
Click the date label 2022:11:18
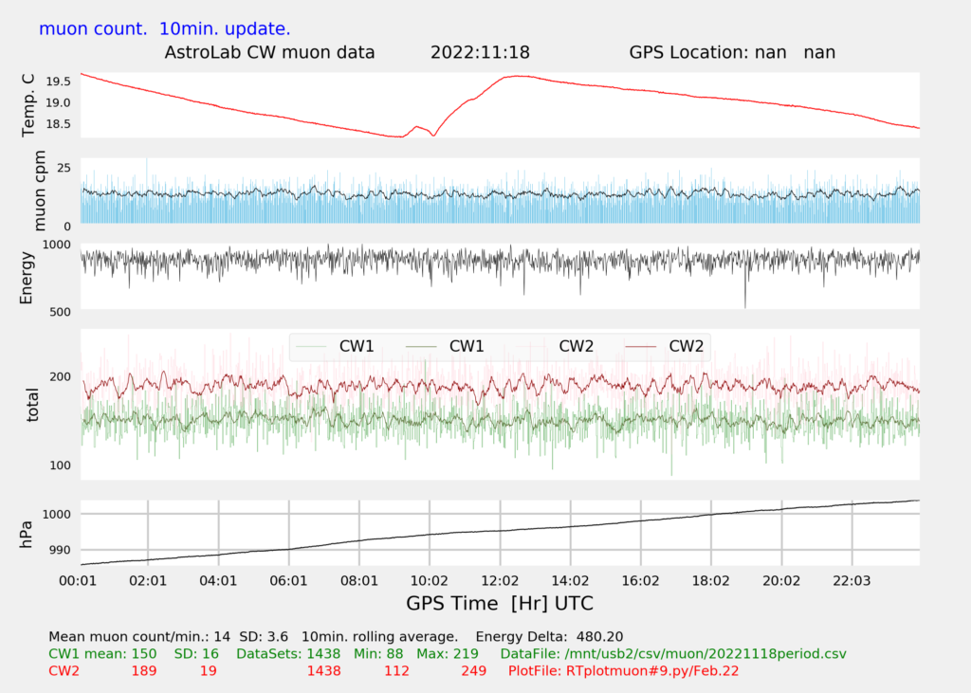click(x=479, y=52)
